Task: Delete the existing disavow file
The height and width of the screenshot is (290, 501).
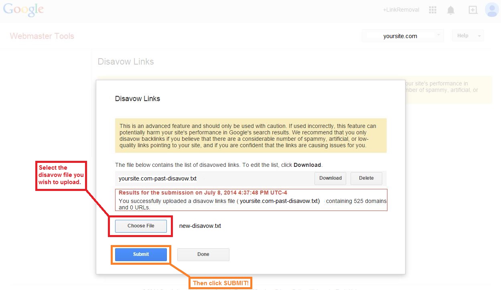Action: [x=366, y=178]
